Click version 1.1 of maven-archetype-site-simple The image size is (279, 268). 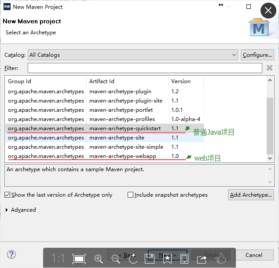(175, 147)
